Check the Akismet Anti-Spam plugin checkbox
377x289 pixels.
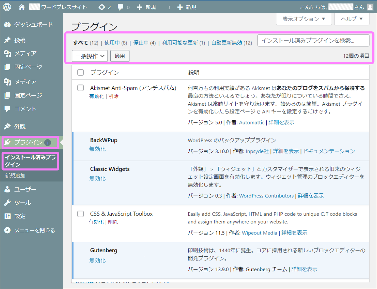80,88
